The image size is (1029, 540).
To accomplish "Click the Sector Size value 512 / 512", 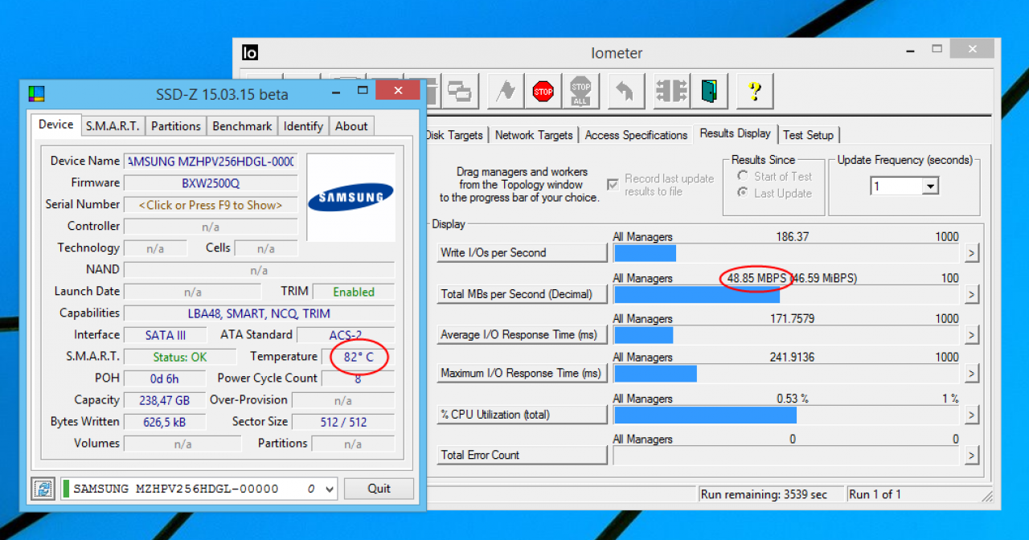I will (343, 422).
